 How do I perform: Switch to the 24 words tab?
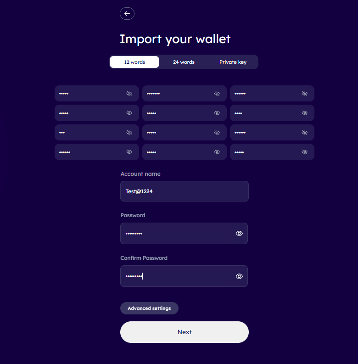pos(184,62)
